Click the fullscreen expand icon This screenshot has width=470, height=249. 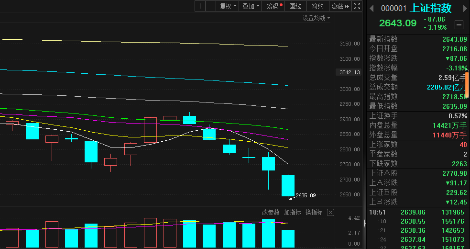357,6
